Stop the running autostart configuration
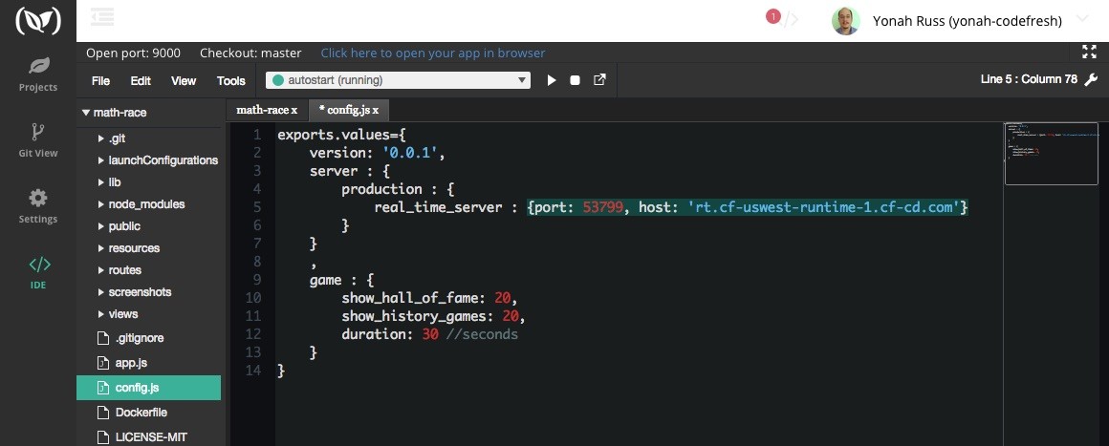This screenshot has width=1109, height=446. coord(575,80)
